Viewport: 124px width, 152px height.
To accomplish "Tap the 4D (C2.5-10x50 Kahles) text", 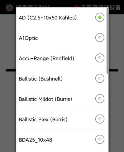I will click(48, 18).
